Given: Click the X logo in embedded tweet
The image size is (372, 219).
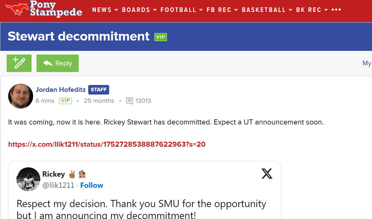Looking at the screenshot, I should [267, 174].
